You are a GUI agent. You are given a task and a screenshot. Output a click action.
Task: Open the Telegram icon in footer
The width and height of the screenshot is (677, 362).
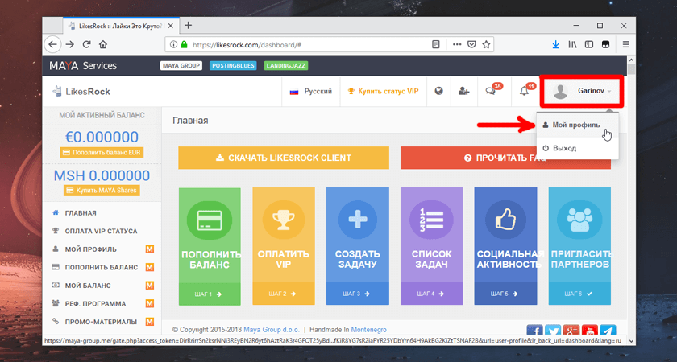608,331
